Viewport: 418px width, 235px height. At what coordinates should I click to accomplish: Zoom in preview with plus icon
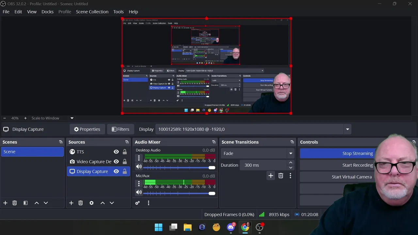(x=25, y=118)
